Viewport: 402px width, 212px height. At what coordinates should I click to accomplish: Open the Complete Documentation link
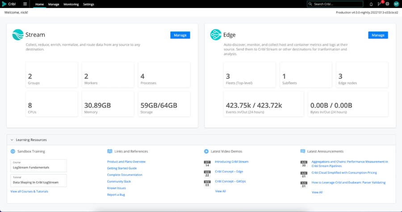tap(125, 175)
